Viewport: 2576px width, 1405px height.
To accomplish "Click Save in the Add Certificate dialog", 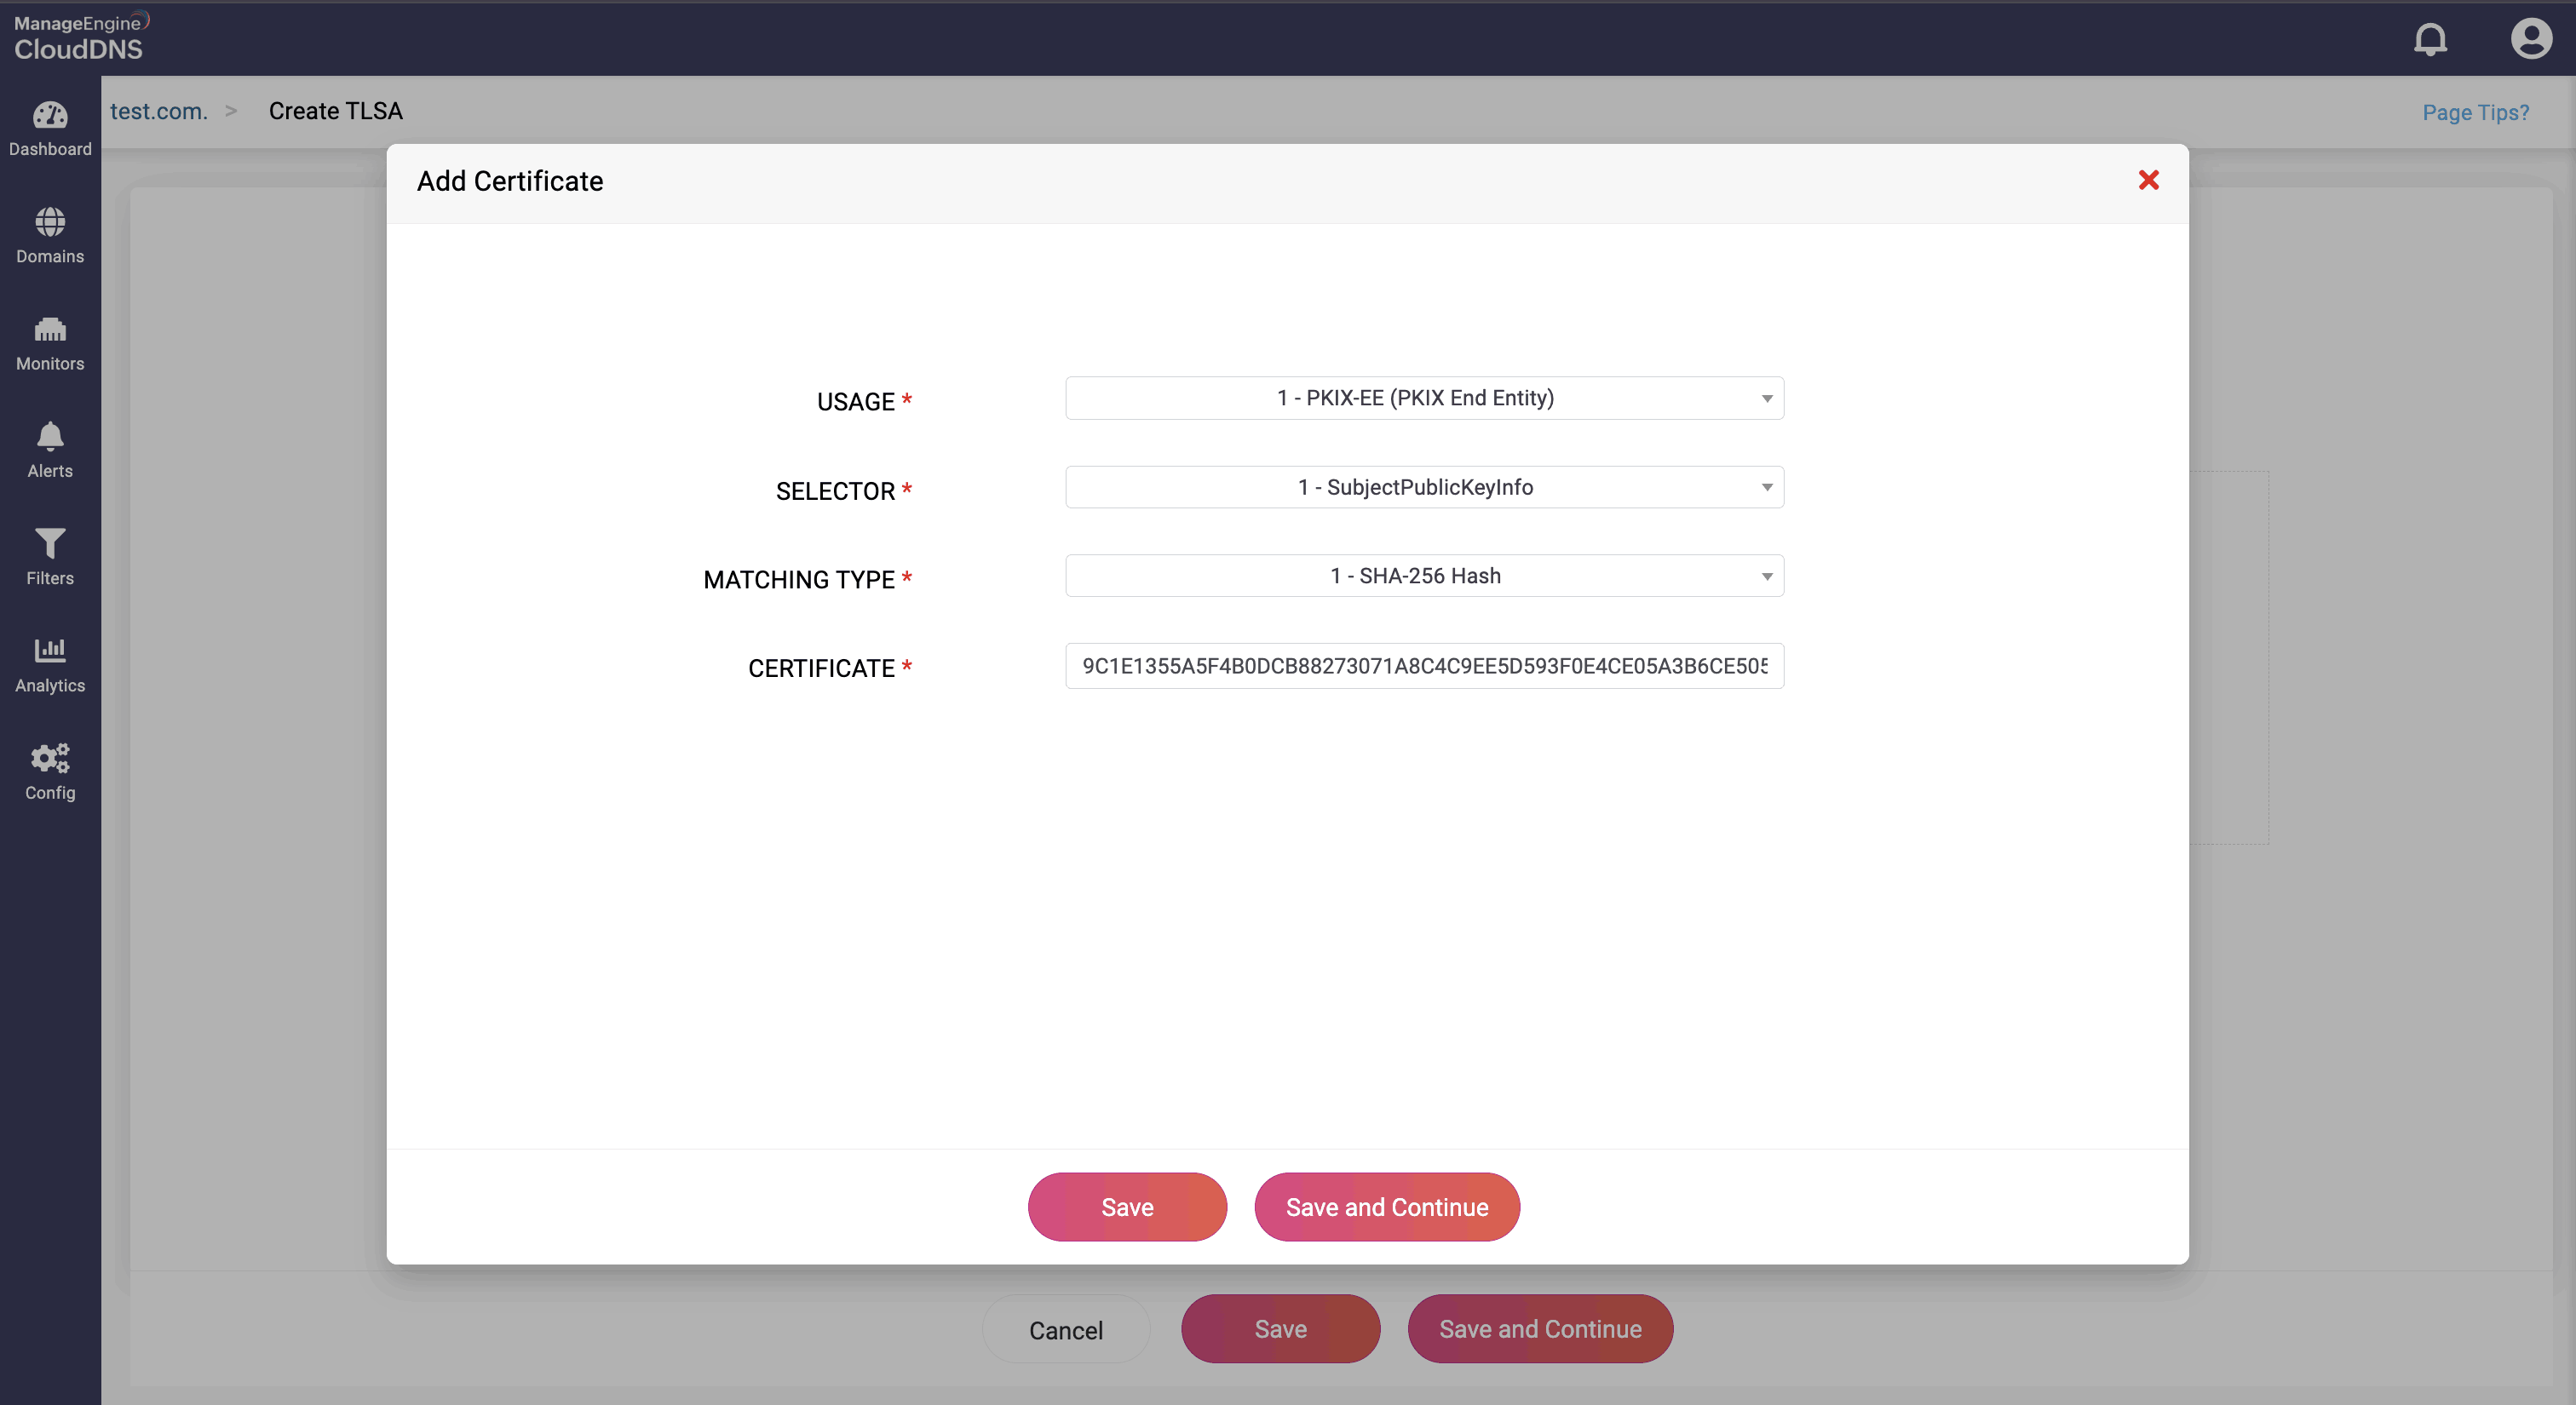I will point(1127,1207).
